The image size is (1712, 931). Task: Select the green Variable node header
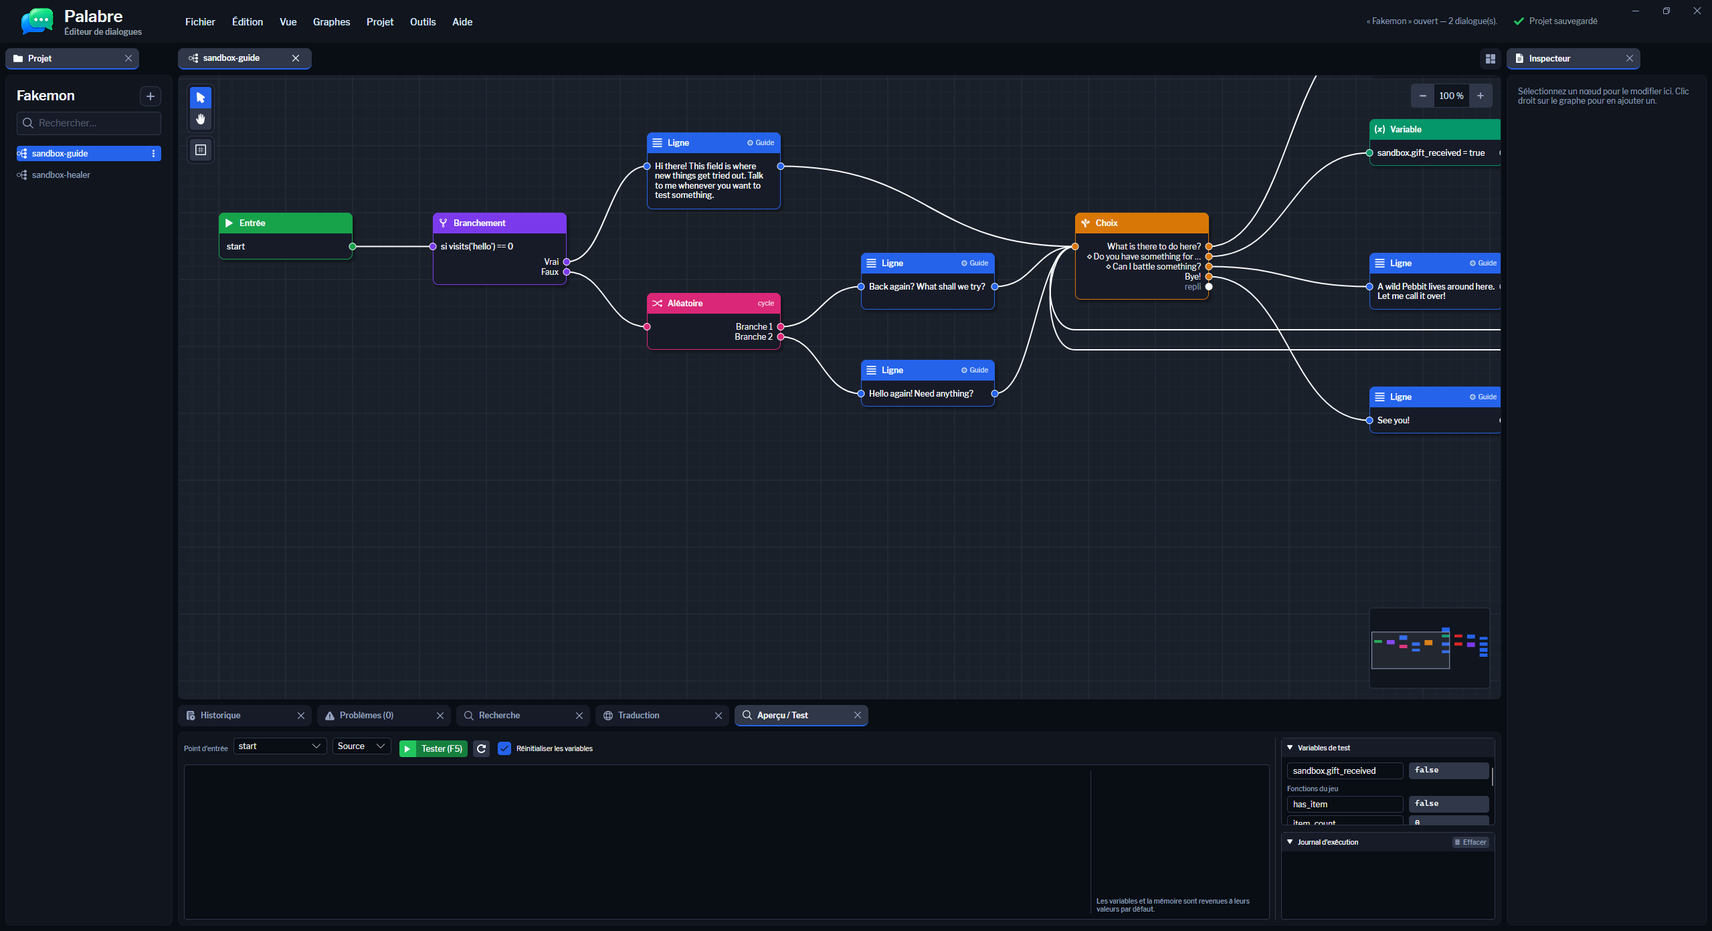point(1435,130)
